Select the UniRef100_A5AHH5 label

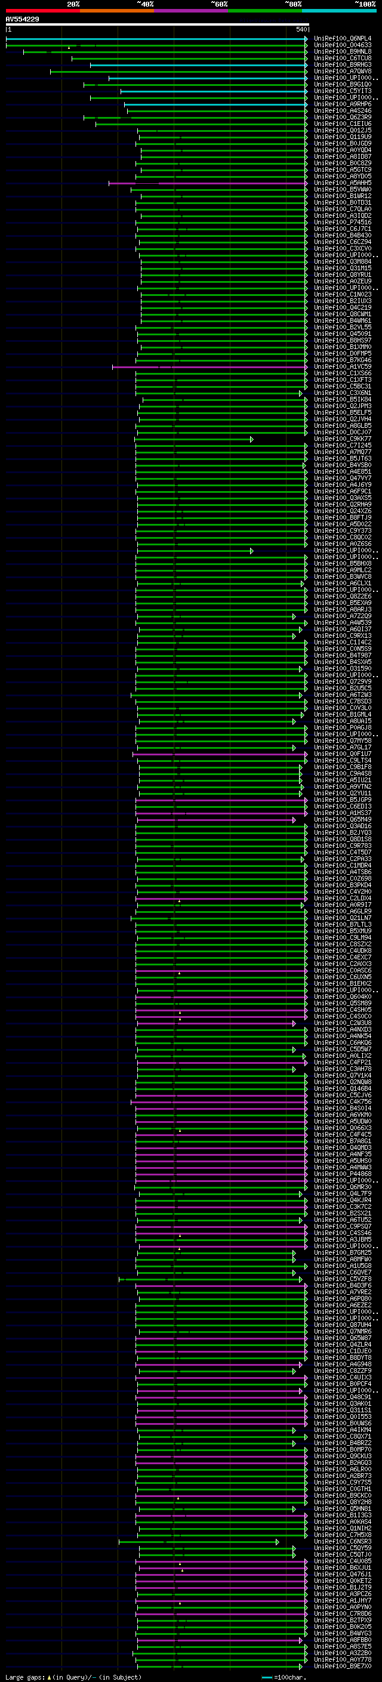(342, 183)
